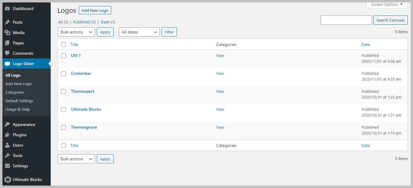Screen dimensions: 413x188
Task: View the Trash (1) link
Action: tap(108, 22)
